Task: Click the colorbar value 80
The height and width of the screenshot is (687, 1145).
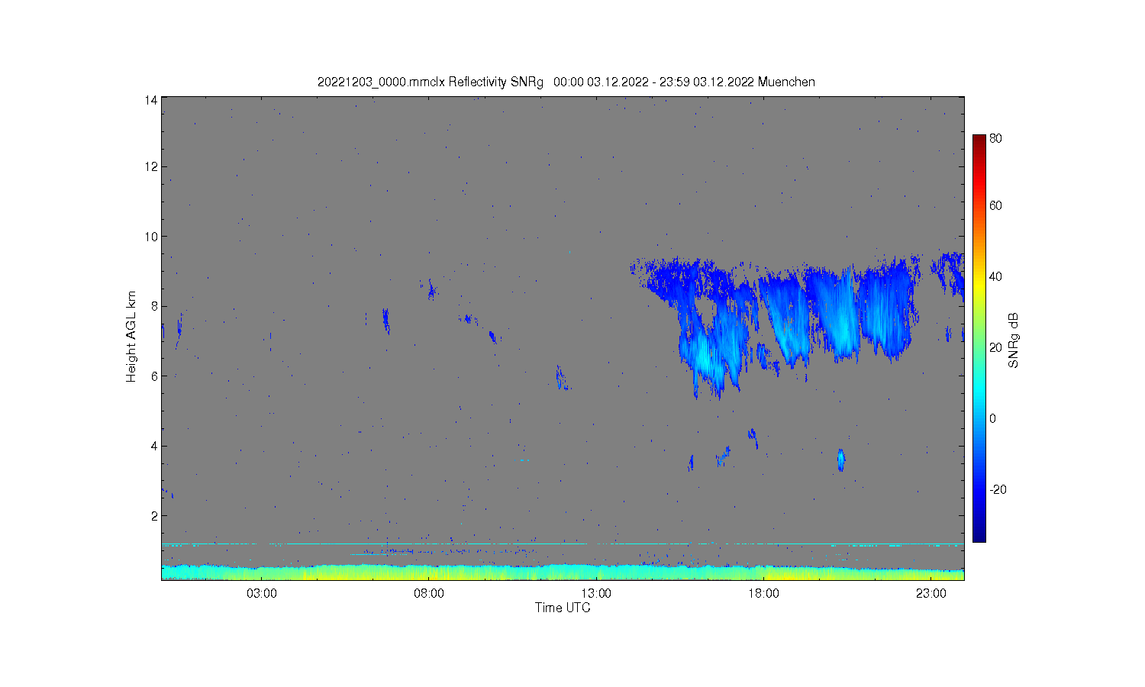Action: click(995, 139)
